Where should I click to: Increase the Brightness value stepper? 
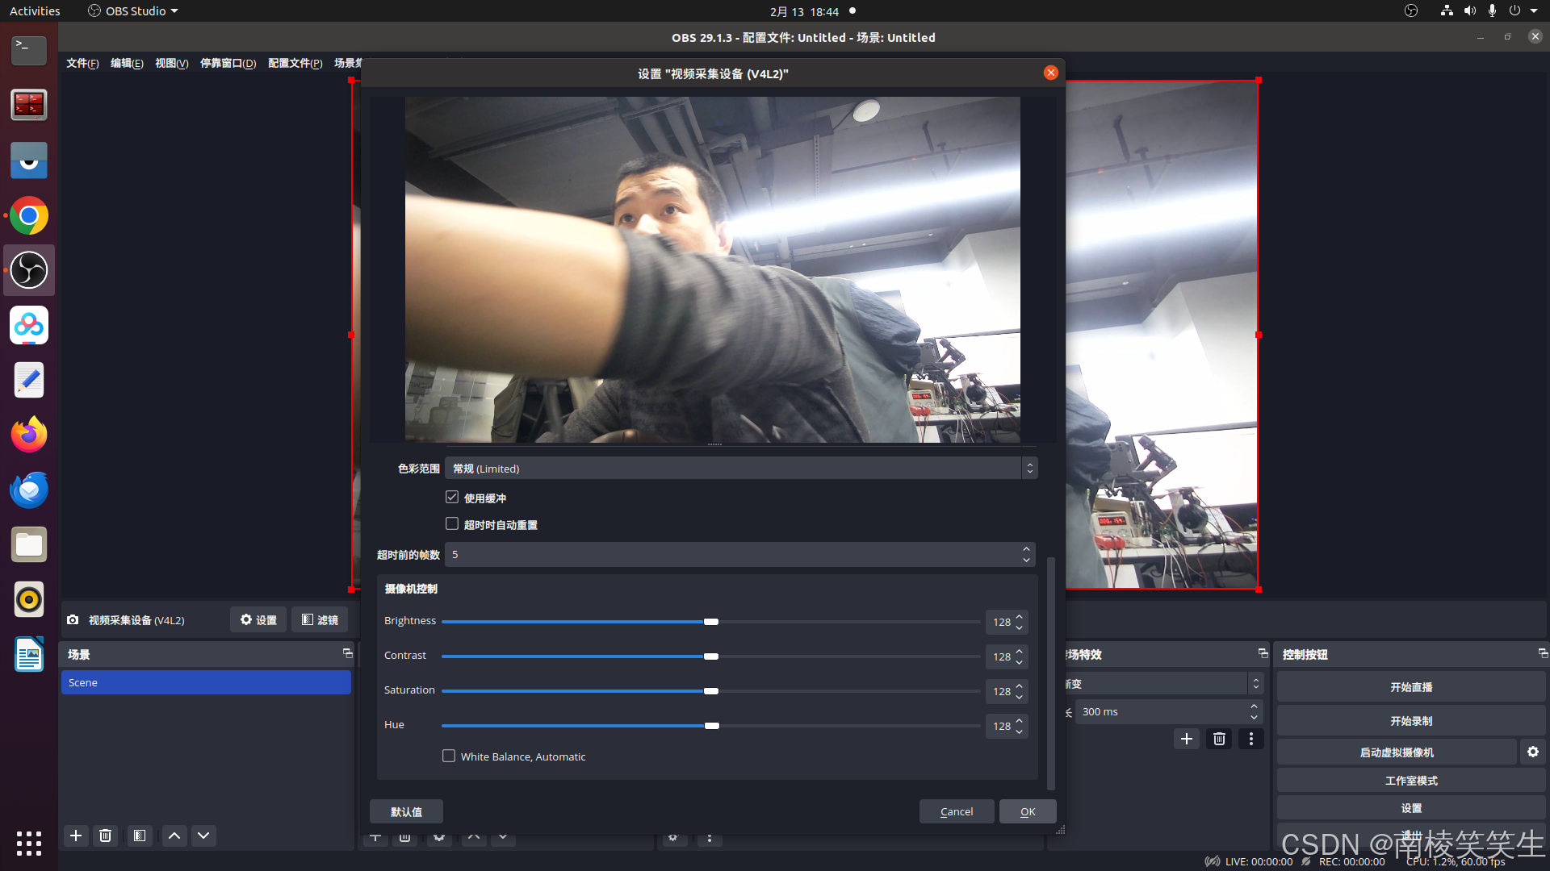(1019, 617)
